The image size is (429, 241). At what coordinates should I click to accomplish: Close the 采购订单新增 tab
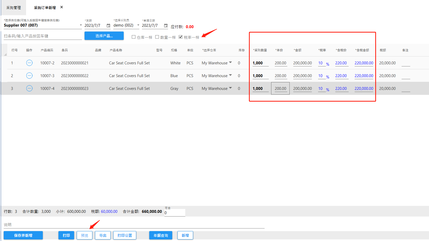click(x=62, y=7)
